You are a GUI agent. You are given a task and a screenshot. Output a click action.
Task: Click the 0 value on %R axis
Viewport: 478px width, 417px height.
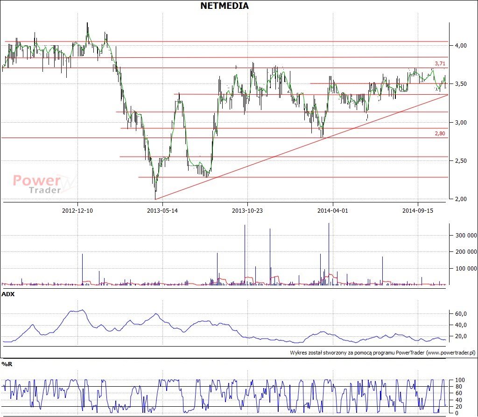point(457,413)
